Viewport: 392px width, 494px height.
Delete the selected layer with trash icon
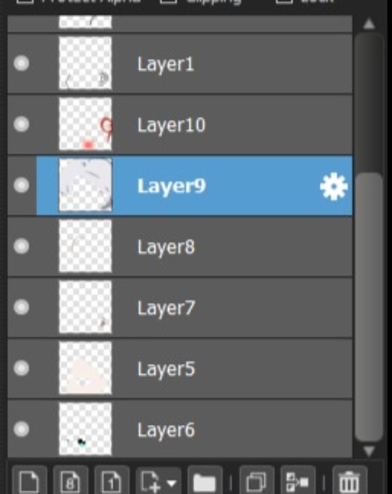350,481
